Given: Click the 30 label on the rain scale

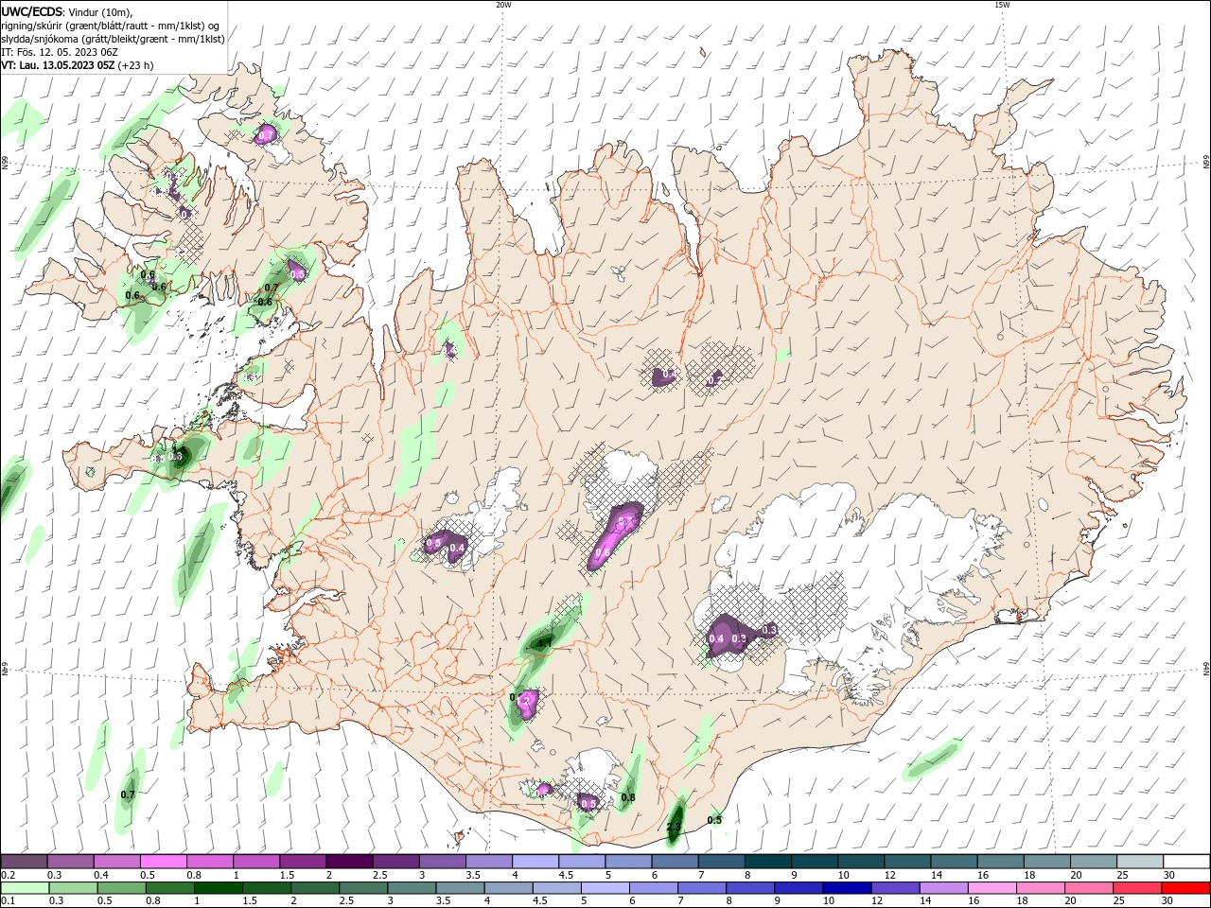Looking at the screenshot, I should (x=1167, y=900).
